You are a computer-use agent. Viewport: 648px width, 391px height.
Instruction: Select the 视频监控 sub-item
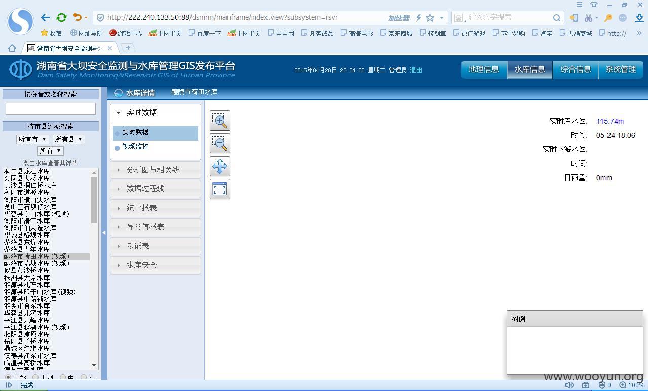coord(135,146)
